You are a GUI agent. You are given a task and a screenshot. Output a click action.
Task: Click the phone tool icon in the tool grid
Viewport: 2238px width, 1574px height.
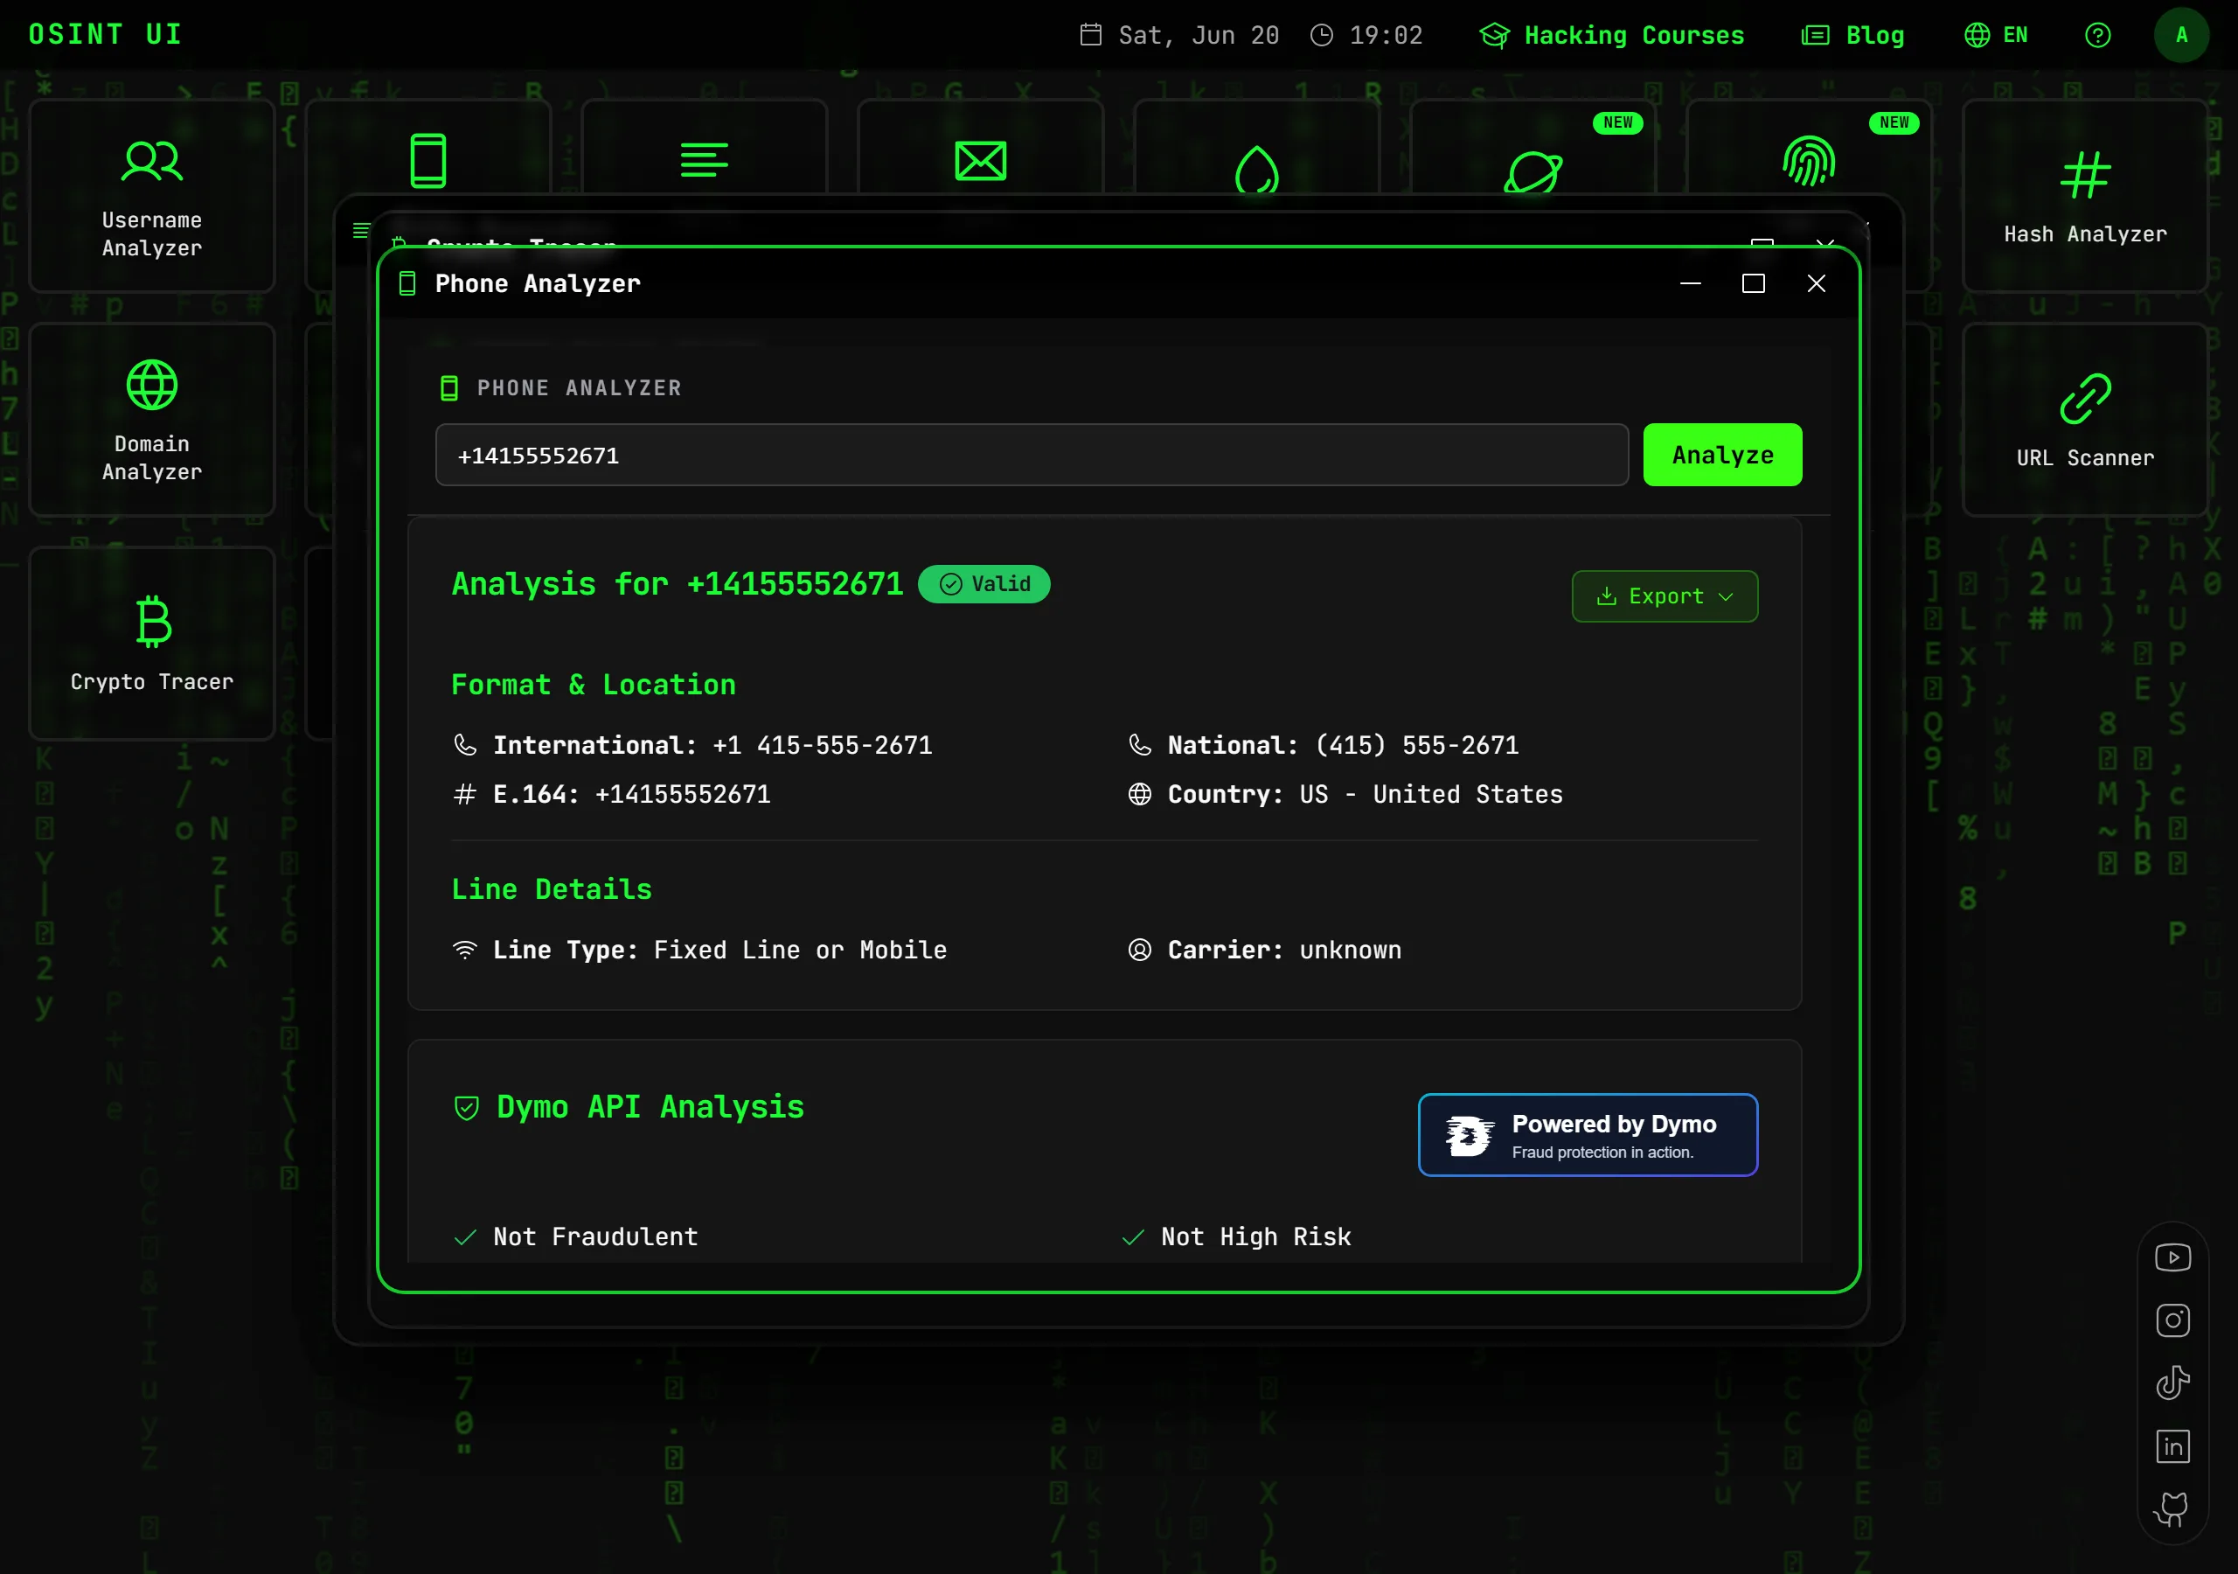[427, 160]
